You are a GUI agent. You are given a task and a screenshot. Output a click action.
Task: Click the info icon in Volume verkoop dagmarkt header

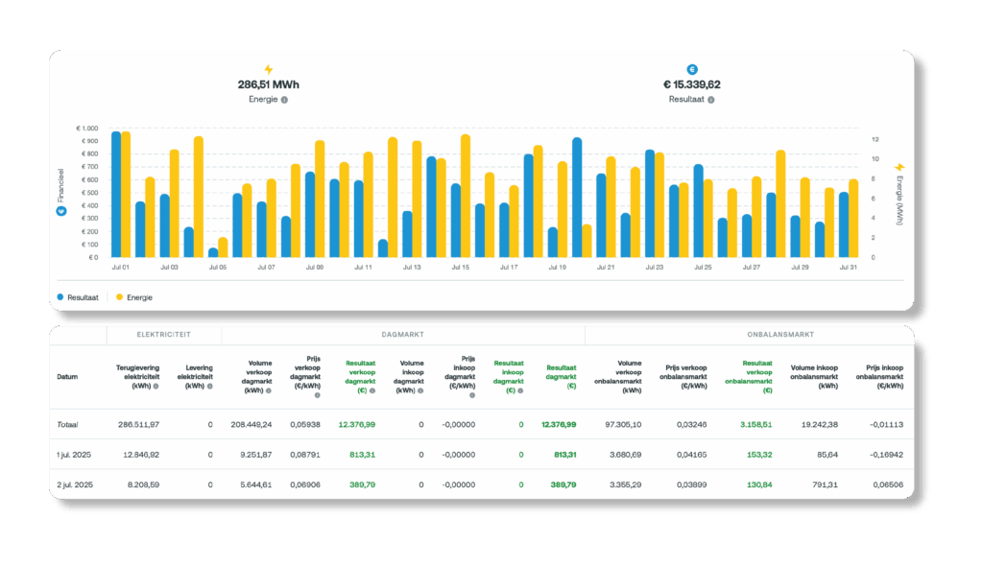270,390
